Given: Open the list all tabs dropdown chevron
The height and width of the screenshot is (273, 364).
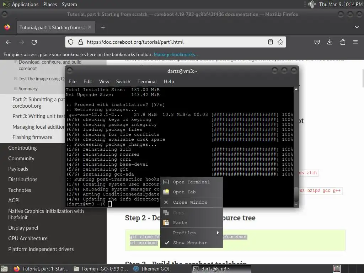Looking at the screenshot, I should point(357,27).
